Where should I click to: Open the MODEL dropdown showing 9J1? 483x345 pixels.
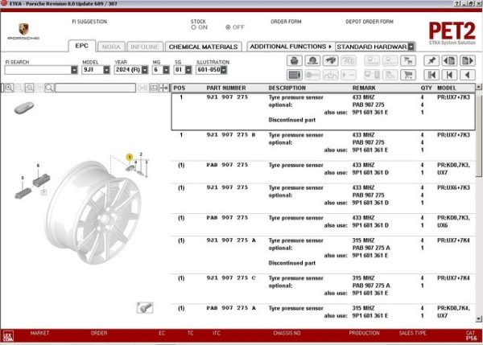point(106,70)
